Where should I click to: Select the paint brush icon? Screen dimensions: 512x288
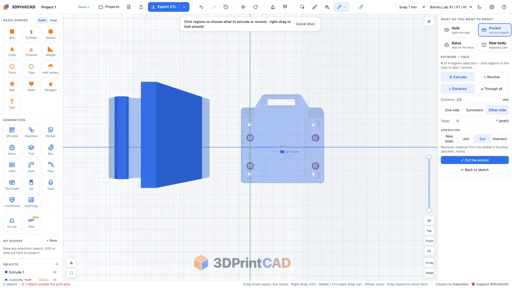[315, 7]
